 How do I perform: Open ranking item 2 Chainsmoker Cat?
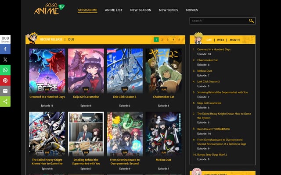(207, 60)
